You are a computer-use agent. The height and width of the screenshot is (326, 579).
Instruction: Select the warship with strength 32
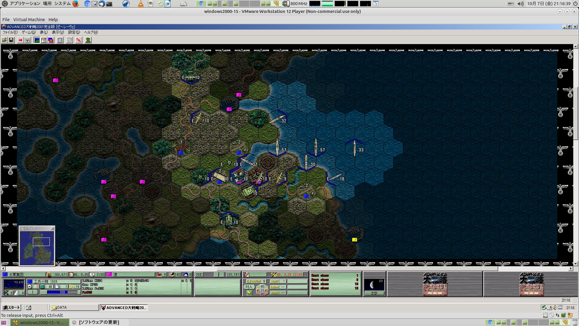(x=277, y=120)
